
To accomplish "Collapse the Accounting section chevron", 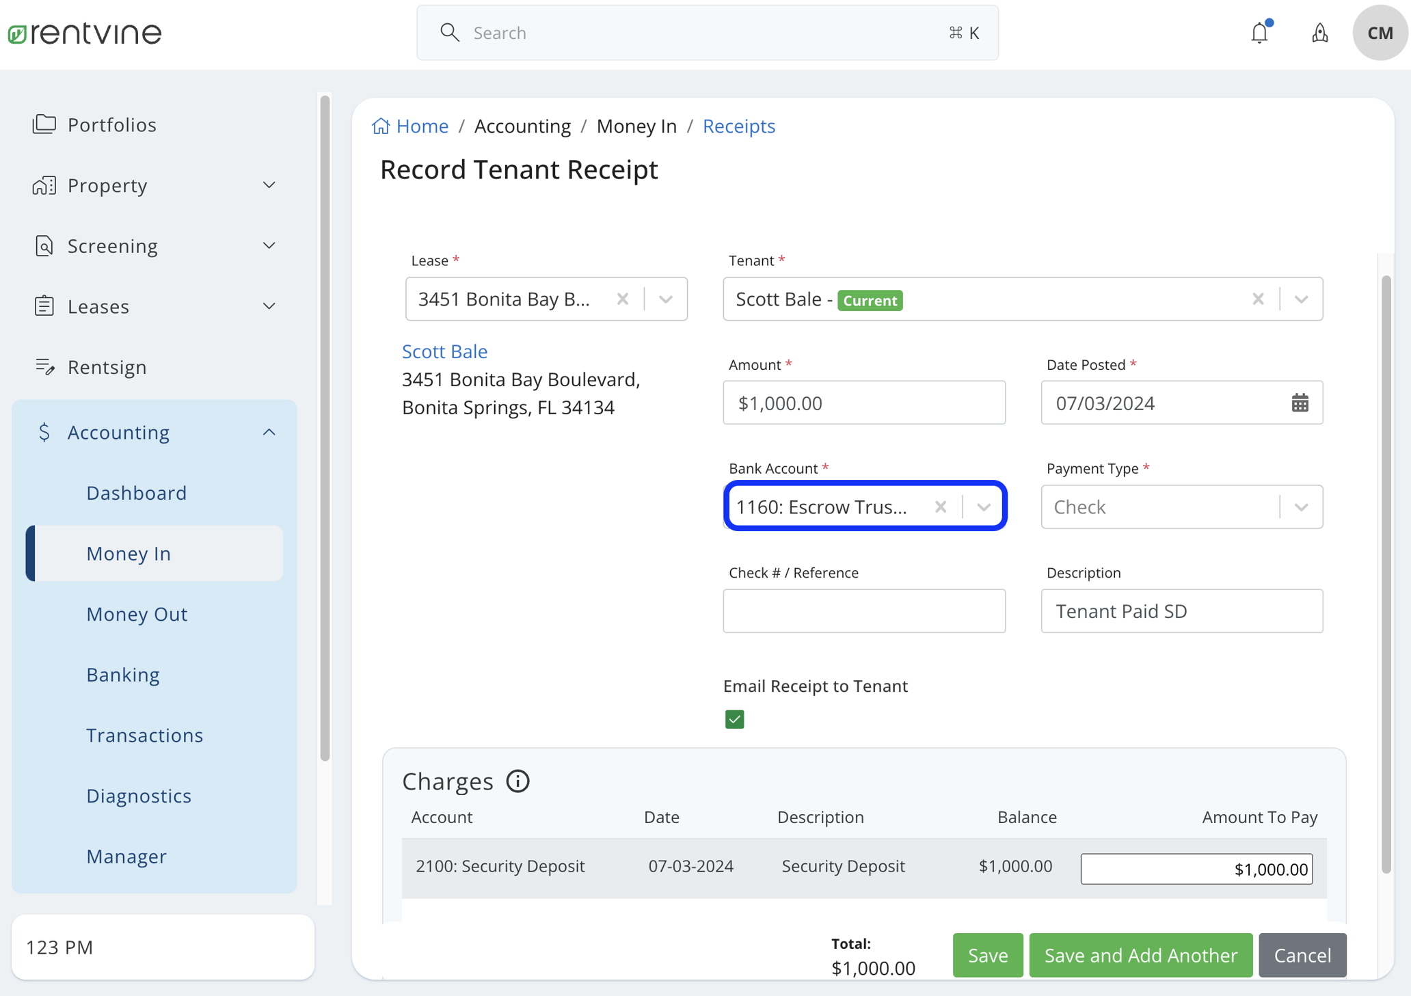I will point(268,432).
